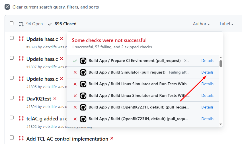Click the GitHub logo for Prepare CI Environment
Image resolution: width=242 pixels, height=144 pixels.
coord(83,61)
